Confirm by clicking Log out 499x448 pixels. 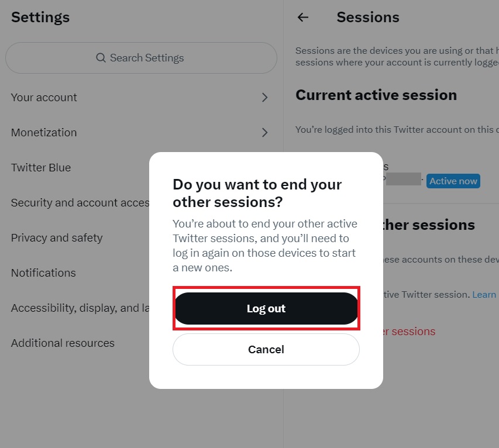[266, 308]
